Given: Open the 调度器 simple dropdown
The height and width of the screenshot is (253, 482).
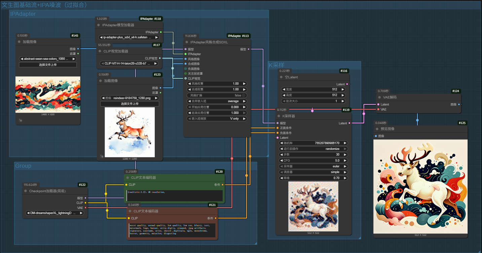Looking at the screenshot, I should click(x=313, y=172).
